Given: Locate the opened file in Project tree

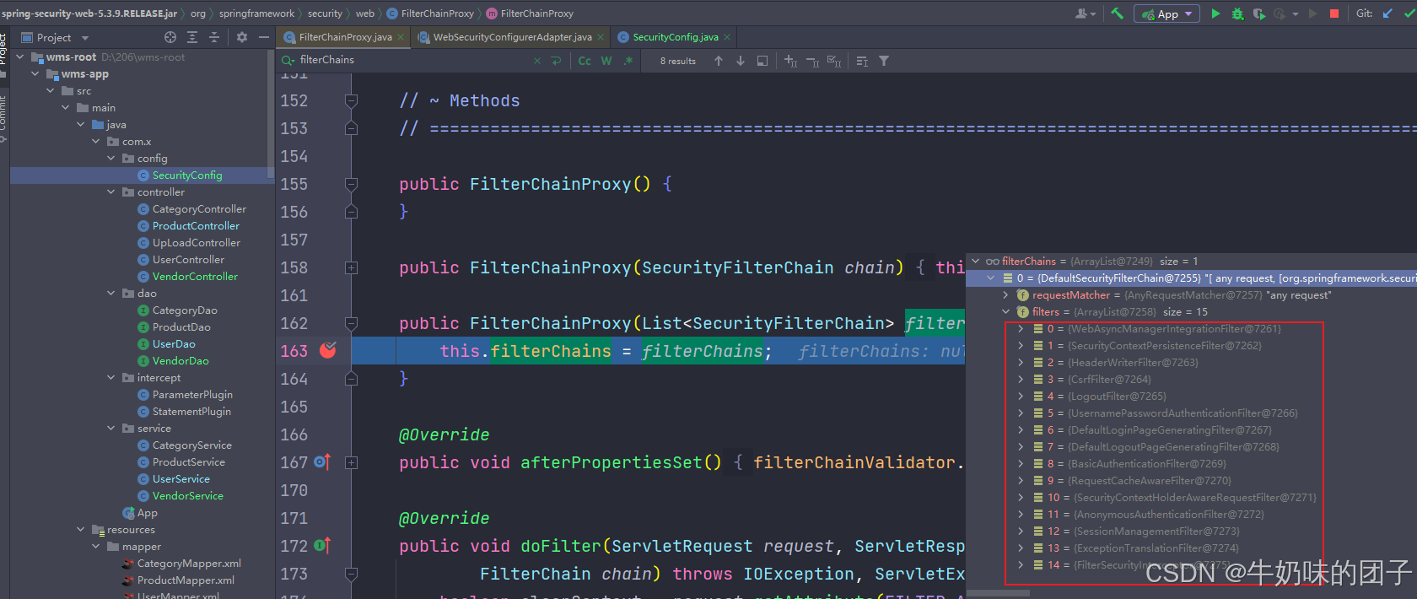Looking at the screenshot, I should [x=170, y=37].
